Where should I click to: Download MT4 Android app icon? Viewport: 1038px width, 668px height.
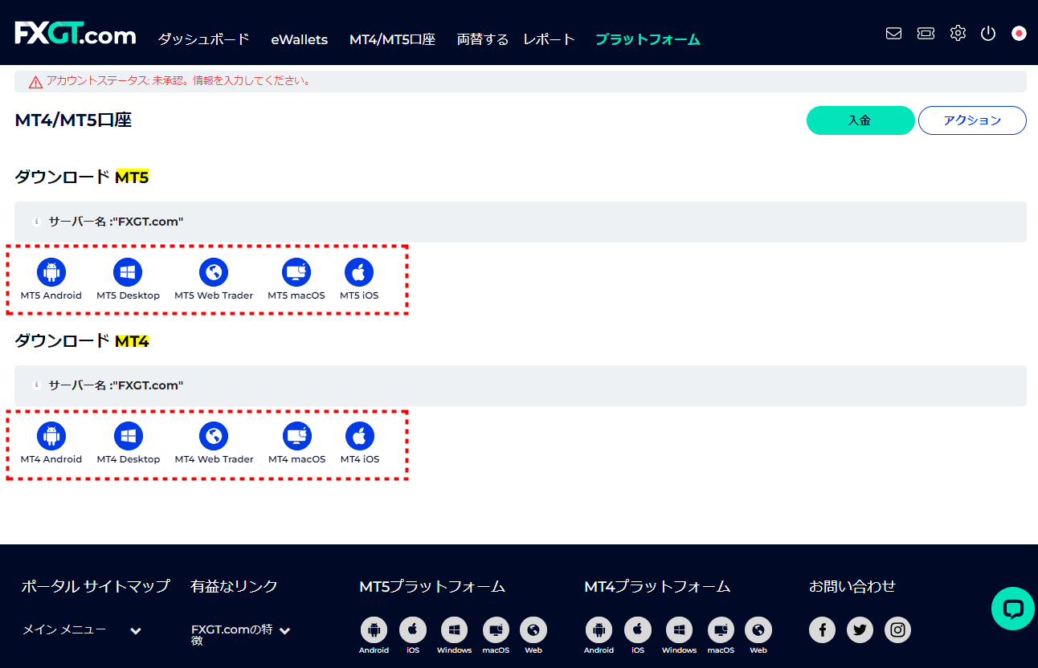coord(51,436)
